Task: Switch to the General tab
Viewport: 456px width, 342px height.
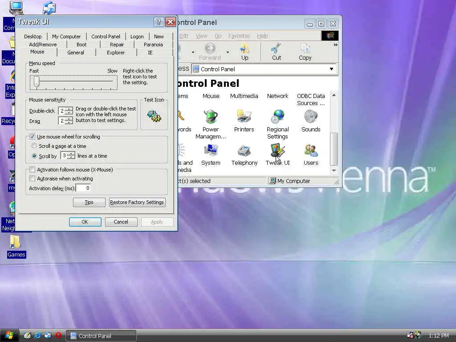Action: tap(76, 53)
